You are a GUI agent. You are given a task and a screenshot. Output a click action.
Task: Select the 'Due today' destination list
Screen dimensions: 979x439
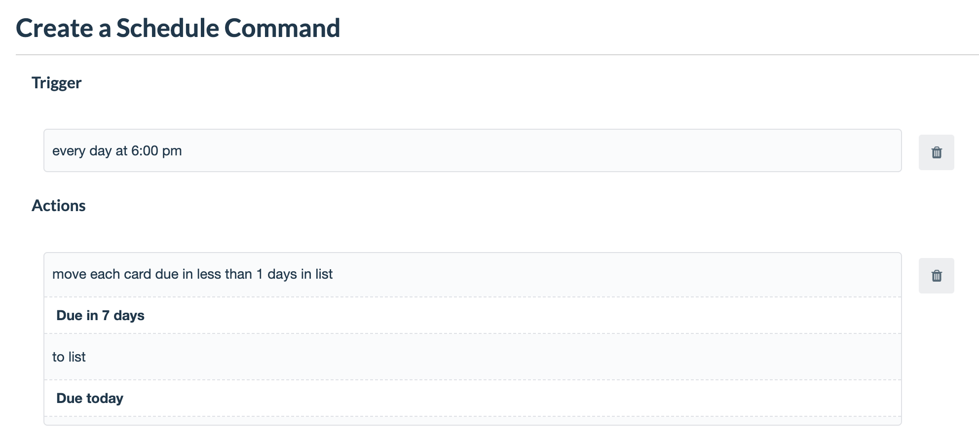(x=90, y=399)
